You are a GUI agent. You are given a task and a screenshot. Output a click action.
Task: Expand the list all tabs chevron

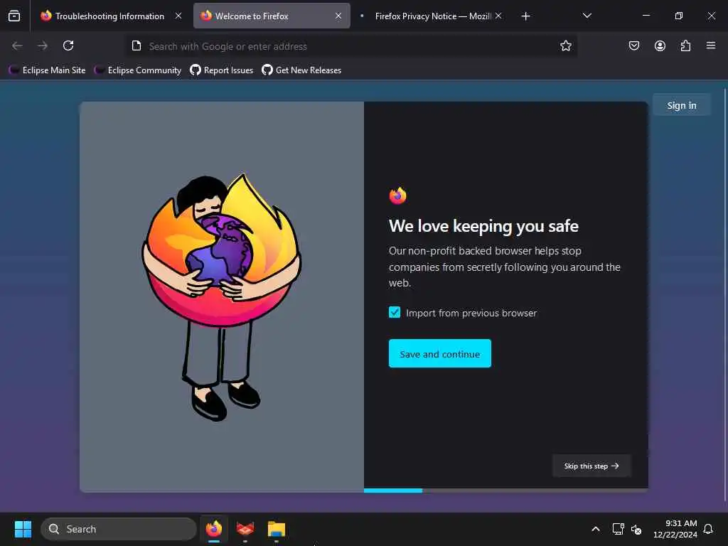[x=587, y=16]
